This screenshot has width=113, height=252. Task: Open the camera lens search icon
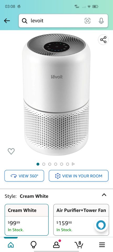88,21
